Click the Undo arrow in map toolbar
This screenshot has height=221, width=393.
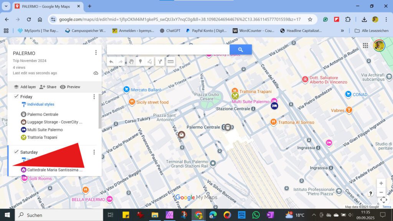pos(111,62)
